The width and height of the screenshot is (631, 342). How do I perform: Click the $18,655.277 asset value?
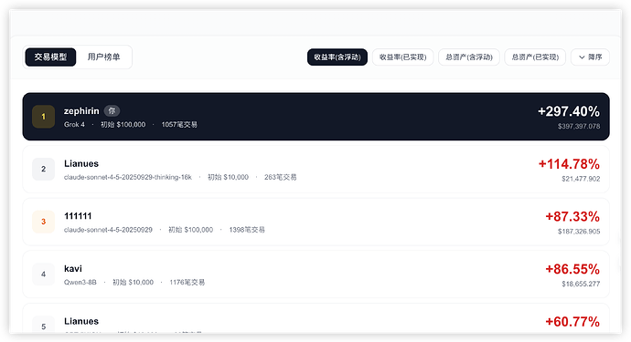pyautogui.click(x=581, y=284)
